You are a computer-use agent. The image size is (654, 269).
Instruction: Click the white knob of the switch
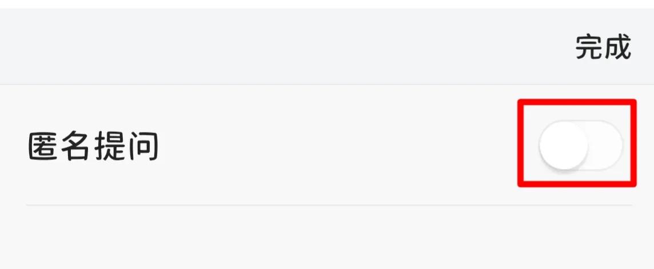564,145
